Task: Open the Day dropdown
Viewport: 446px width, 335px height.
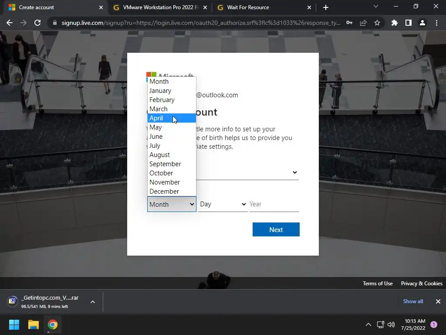Action: 223,204
